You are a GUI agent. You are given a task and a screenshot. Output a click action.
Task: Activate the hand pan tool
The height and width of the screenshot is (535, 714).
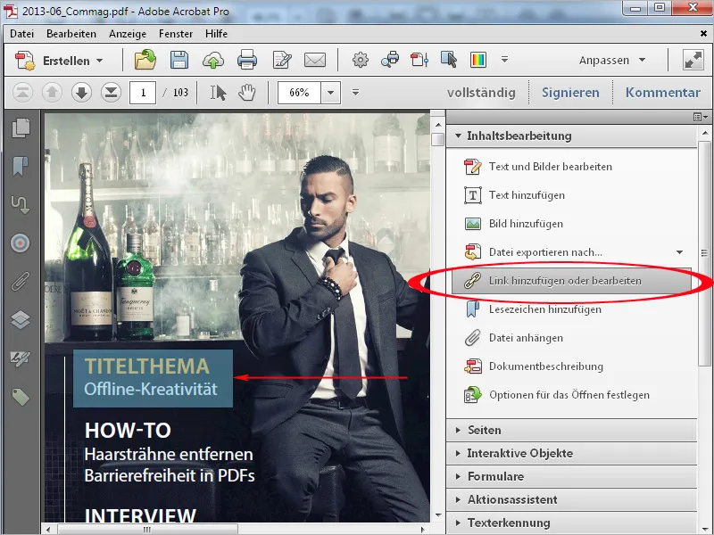tap(247, 93)
